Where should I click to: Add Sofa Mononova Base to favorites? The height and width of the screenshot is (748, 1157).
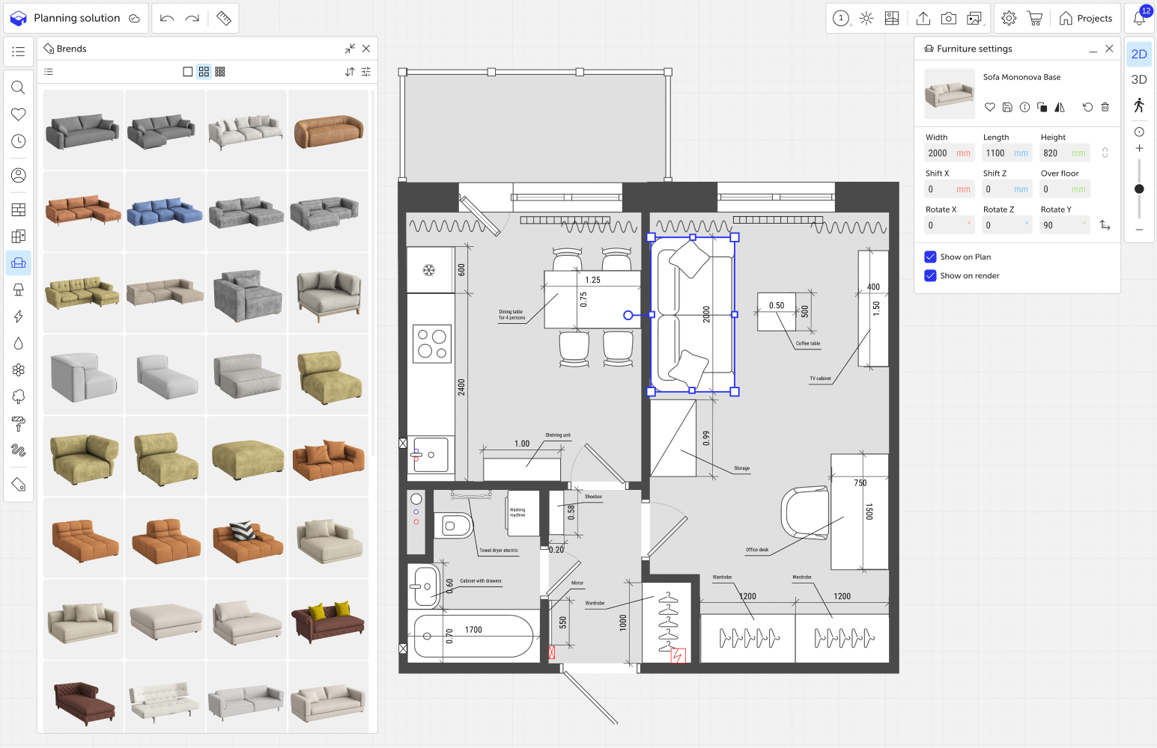coord(990,107)
